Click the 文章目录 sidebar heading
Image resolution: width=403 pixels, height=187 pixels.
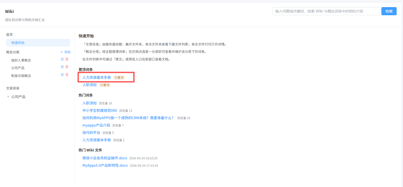click(13, 88)
